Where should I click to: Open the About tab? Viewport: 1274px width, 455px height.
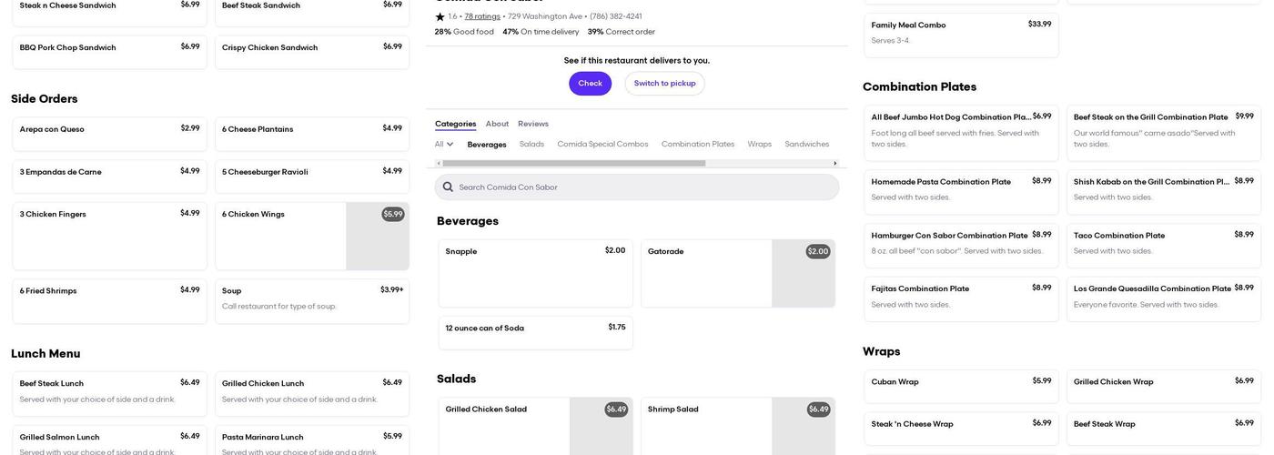[497, 124]
